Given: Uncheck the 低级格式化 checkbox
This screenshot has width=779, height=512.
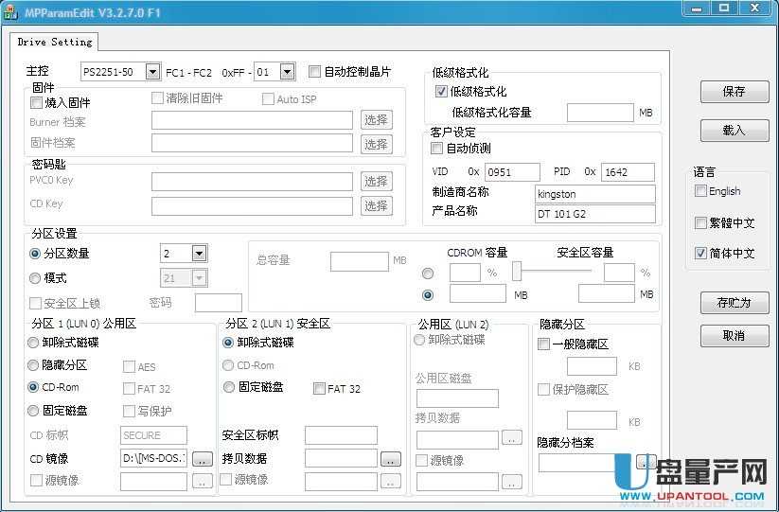Looking at the screenshot, I should tap(440, 92).
